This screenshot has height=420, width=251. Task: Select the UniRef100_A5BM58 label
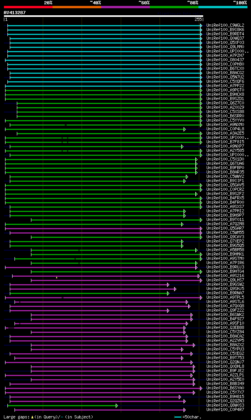[x=225, y=250]
